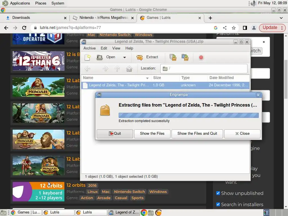Click the Lutris icon at taskbar end
The width and height of the screenshot is (288, 216).
[158, 213]
